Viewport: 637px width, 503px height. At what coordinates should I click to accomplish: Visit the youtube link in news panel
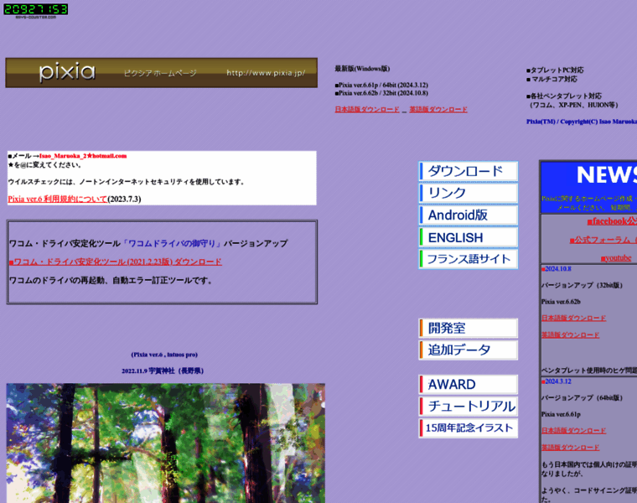coord(616,257)
